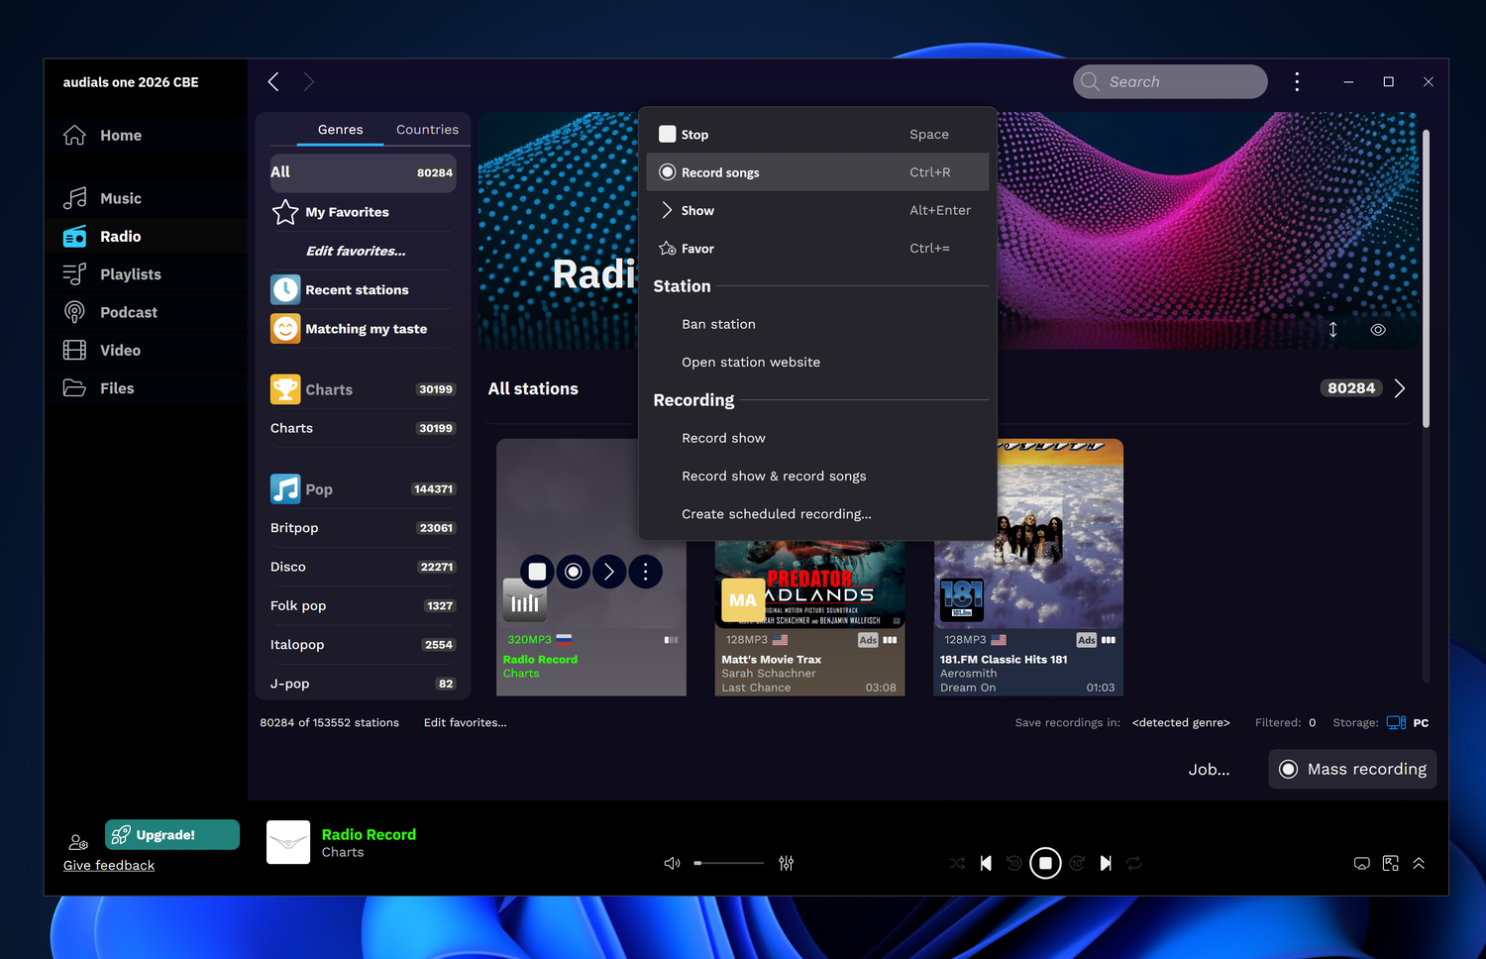Select the Charts trophy category
This screenshot has width=1486, height=959.
point(285,389)
